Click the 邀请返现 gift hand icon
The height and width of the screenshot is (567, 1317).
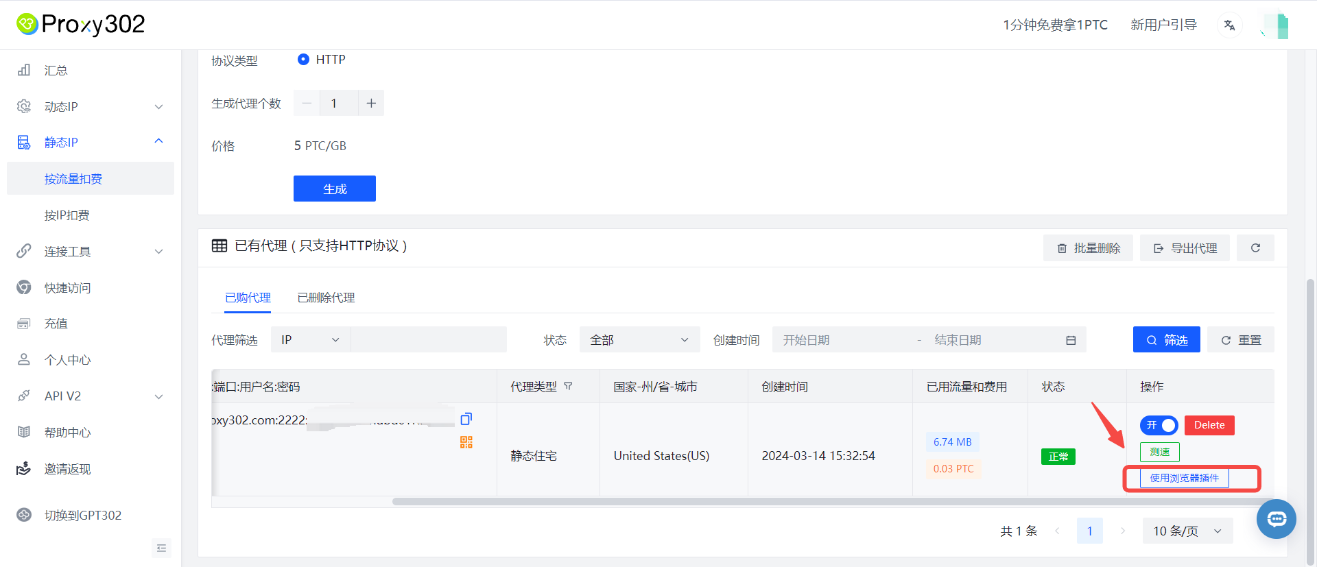(x=24, y=468)
